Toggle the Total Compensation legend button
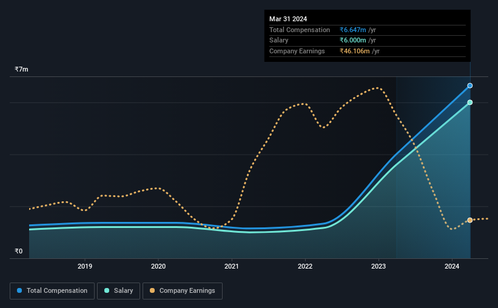498x308 pixels. click(x=52, y=291)
